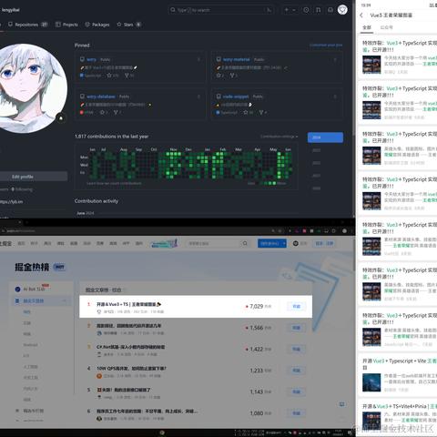Expand the arrow beside Juejin blue creator button

(284, 243)
